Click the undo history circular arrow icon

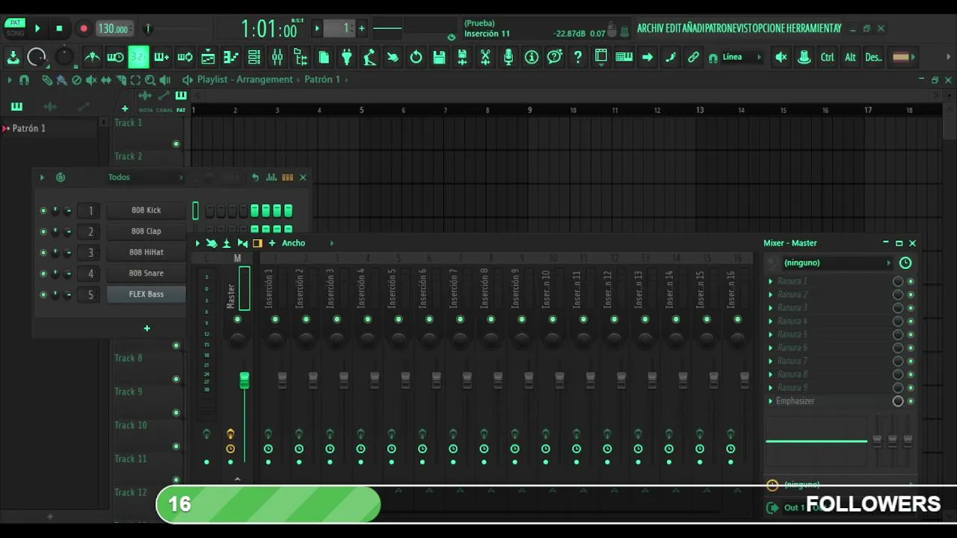pos(416,57)
